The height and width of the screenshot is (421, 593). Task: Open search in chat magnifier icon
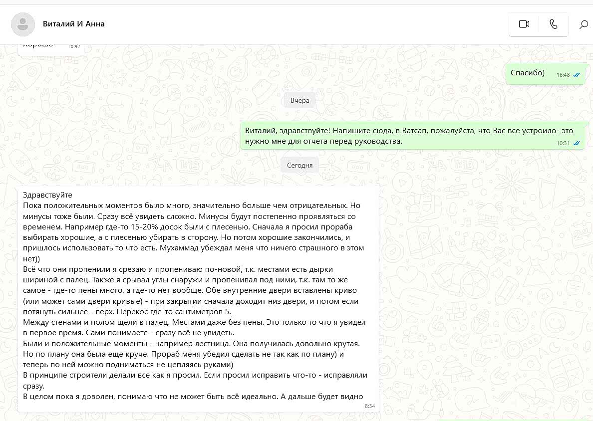[x=583, y=24]
